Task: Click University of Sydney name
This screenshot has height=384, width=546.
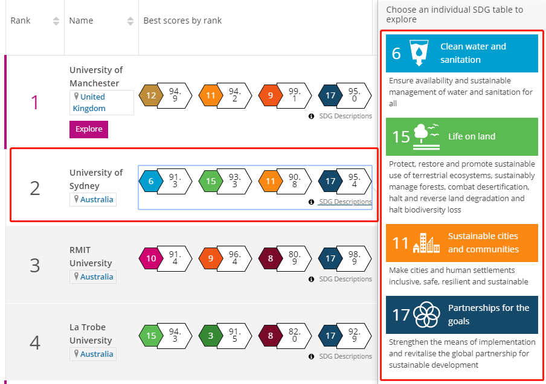Action: 96,179
